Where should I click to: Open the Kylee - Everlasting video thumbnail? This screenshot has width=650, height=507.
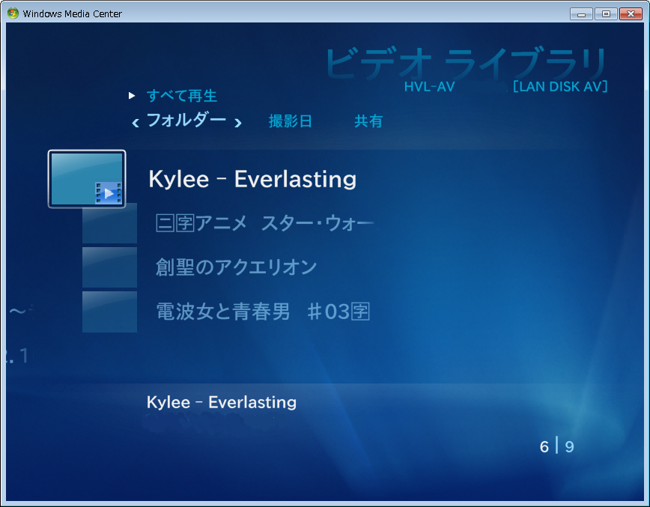(87, 179)
